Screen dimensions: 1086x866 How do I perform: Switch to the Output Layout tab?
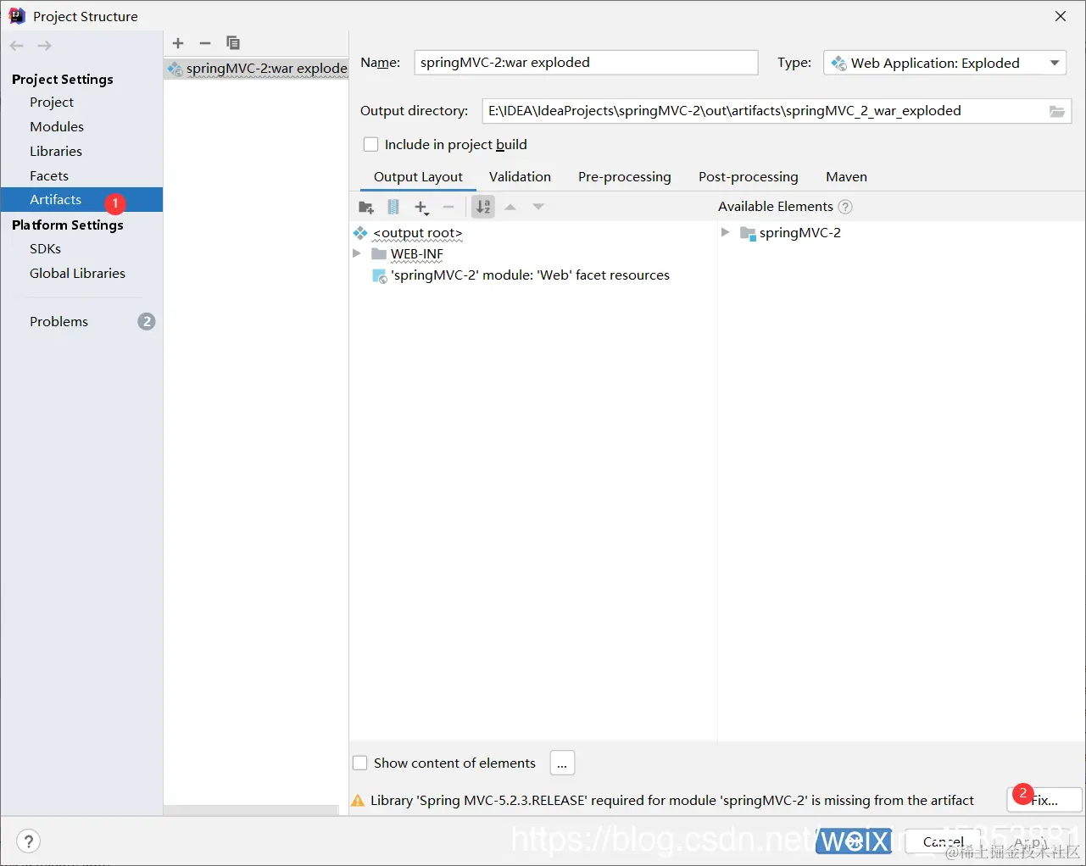(418, 177)
